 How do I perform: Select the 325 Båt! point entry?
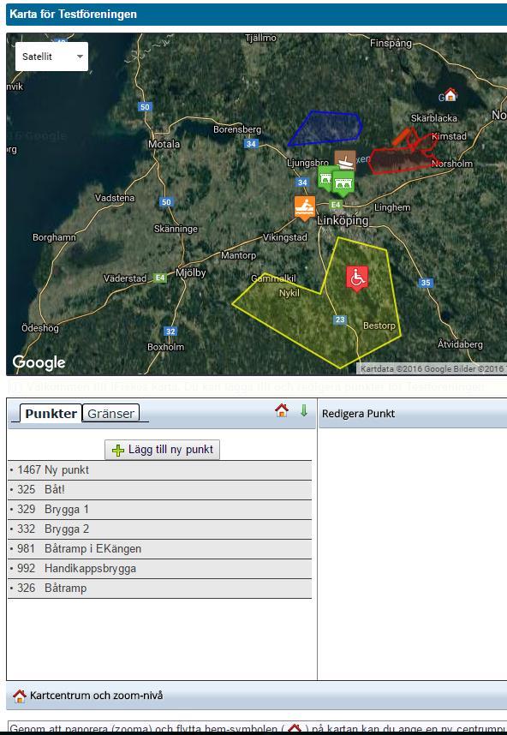[x=160, y=490]
